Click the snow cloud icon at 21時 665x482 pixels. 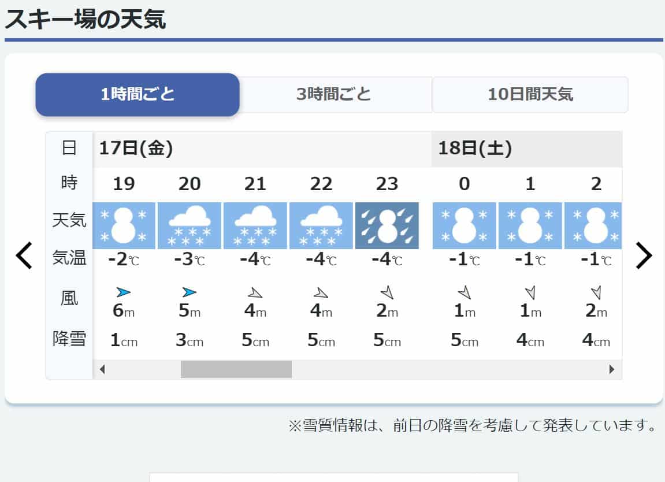tap(255, 226)
